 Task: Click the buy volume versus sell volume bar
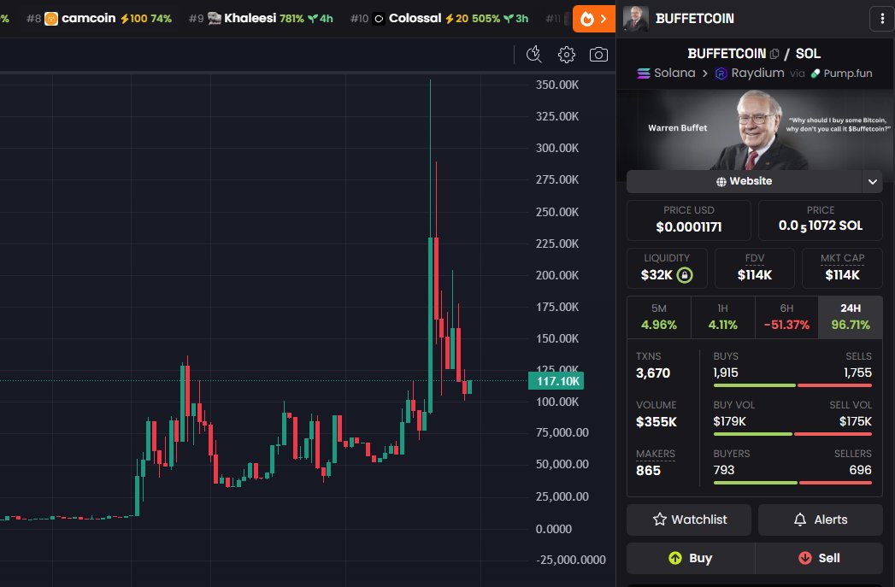point(792,434)
